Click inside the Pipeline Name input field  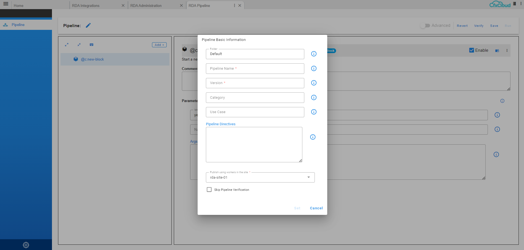click(254, 69)
